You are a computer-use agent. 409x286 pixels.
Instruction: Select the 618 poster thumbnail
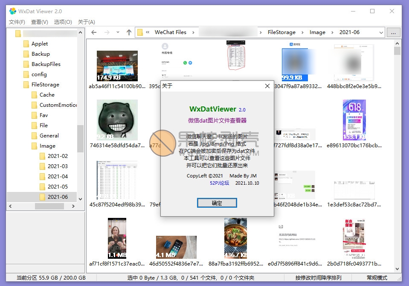pos(354,120)
